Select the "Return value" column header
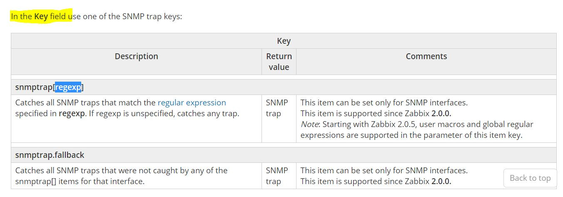Screen dimensions: 563x197 279,62
